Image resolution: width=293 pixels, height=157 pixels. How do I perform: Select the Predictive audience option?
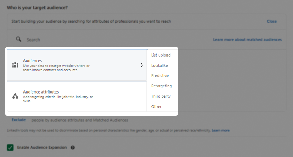click(x=160, y=76)
